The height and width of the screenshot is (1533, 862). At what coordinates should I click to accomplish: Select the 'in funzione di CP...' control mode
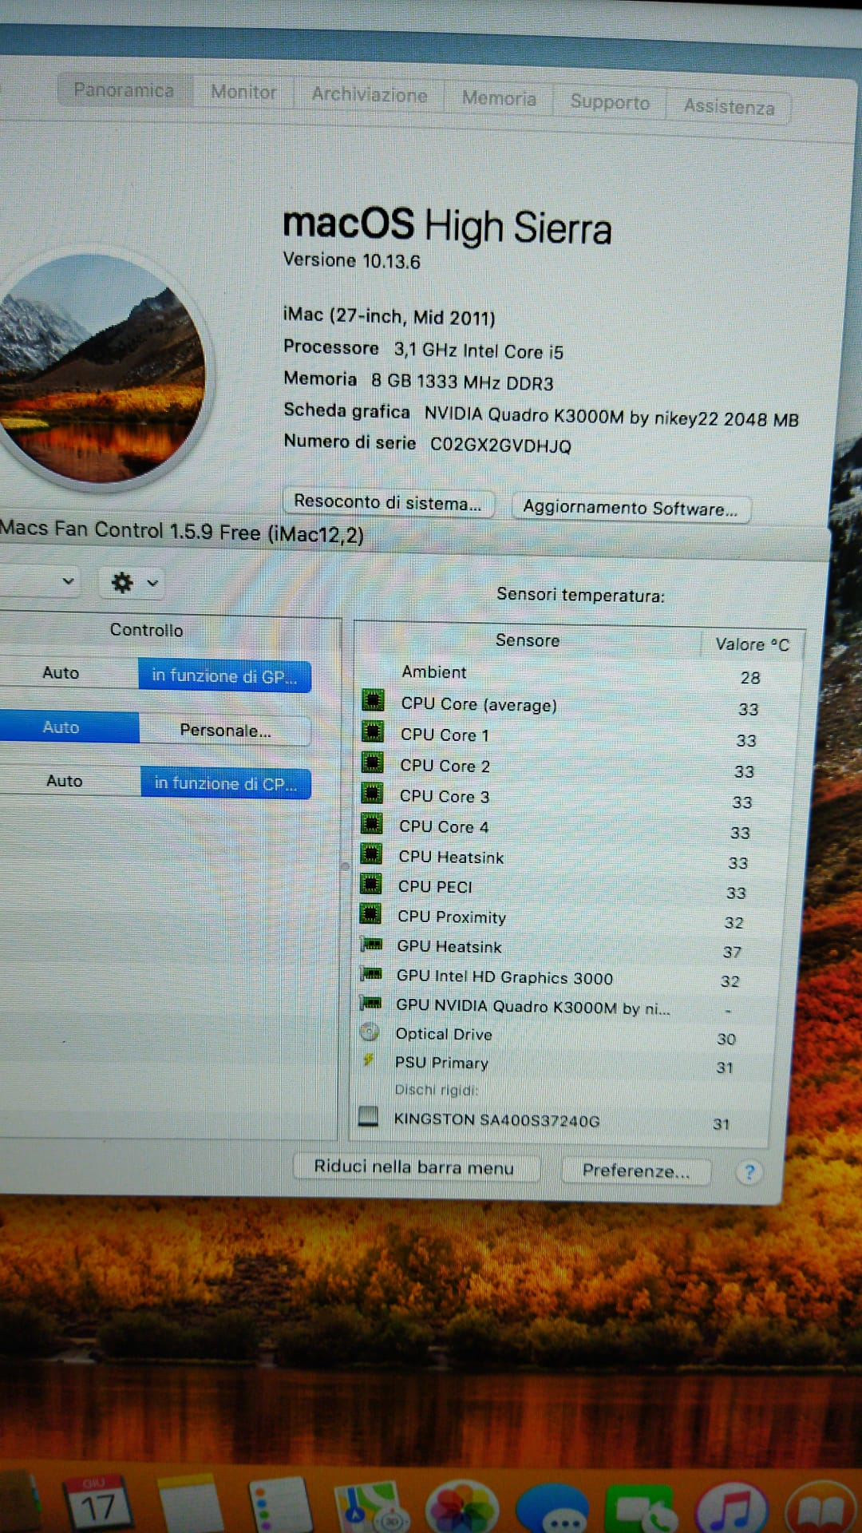(x=226, y=783)
